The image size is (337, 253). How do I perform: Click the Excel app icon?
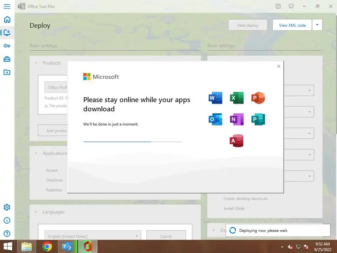click(x=237, y=98)
